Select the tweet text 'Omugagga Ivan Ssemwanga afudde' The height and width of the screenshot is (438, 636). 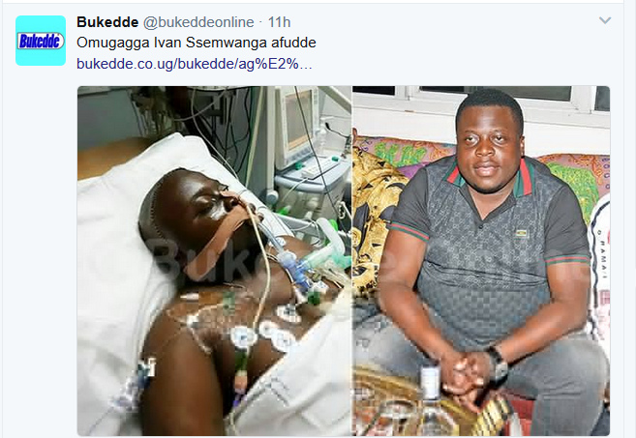197,43
